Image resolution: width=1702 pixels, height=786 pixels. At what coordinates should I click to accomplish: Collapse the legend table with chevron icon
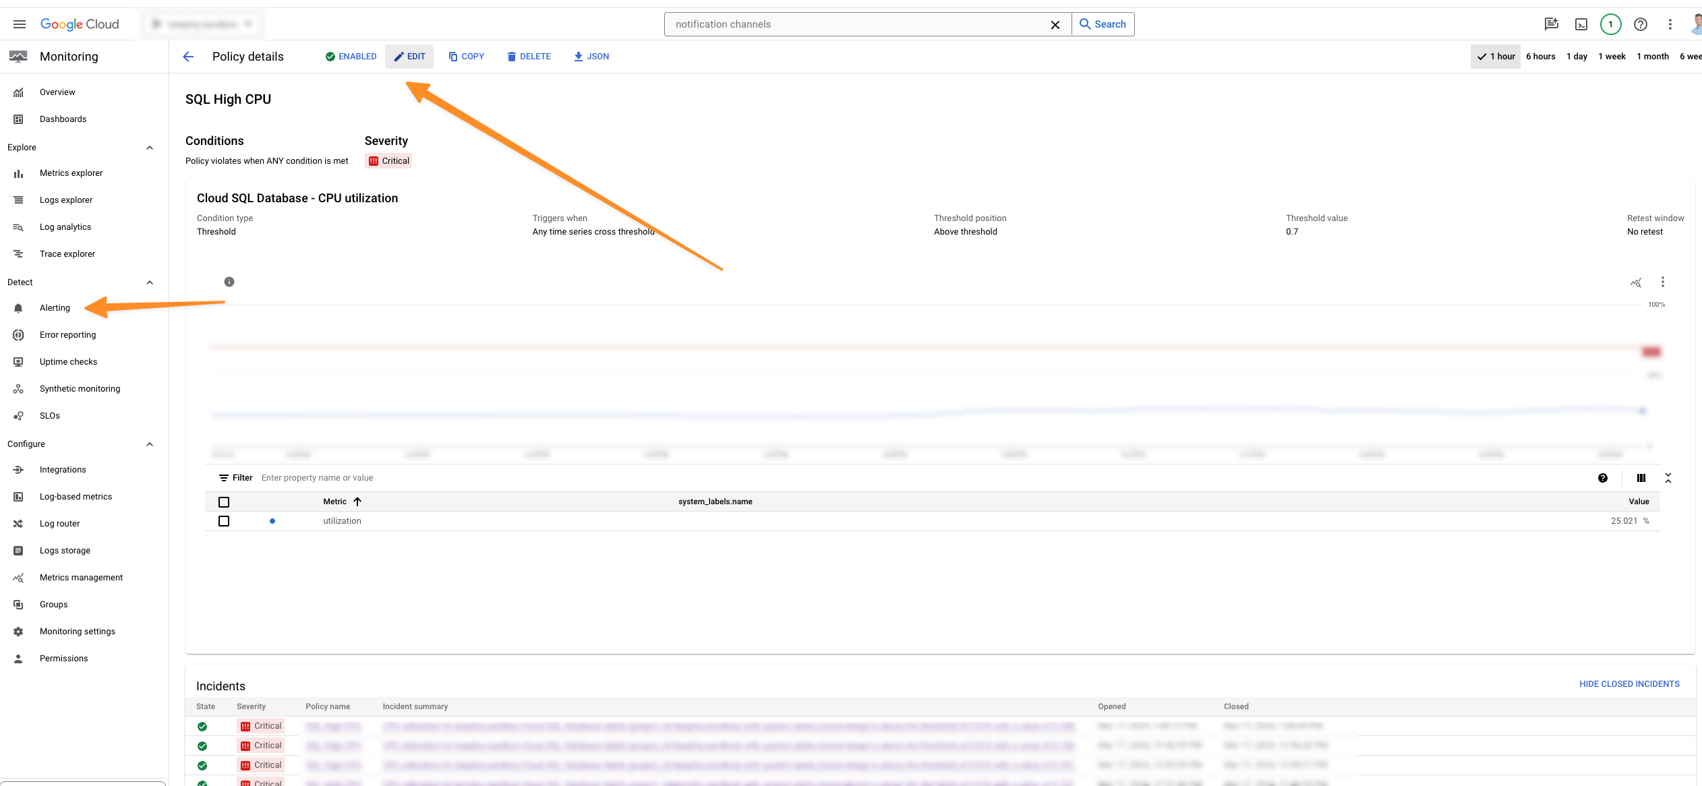click(1668, 478)
